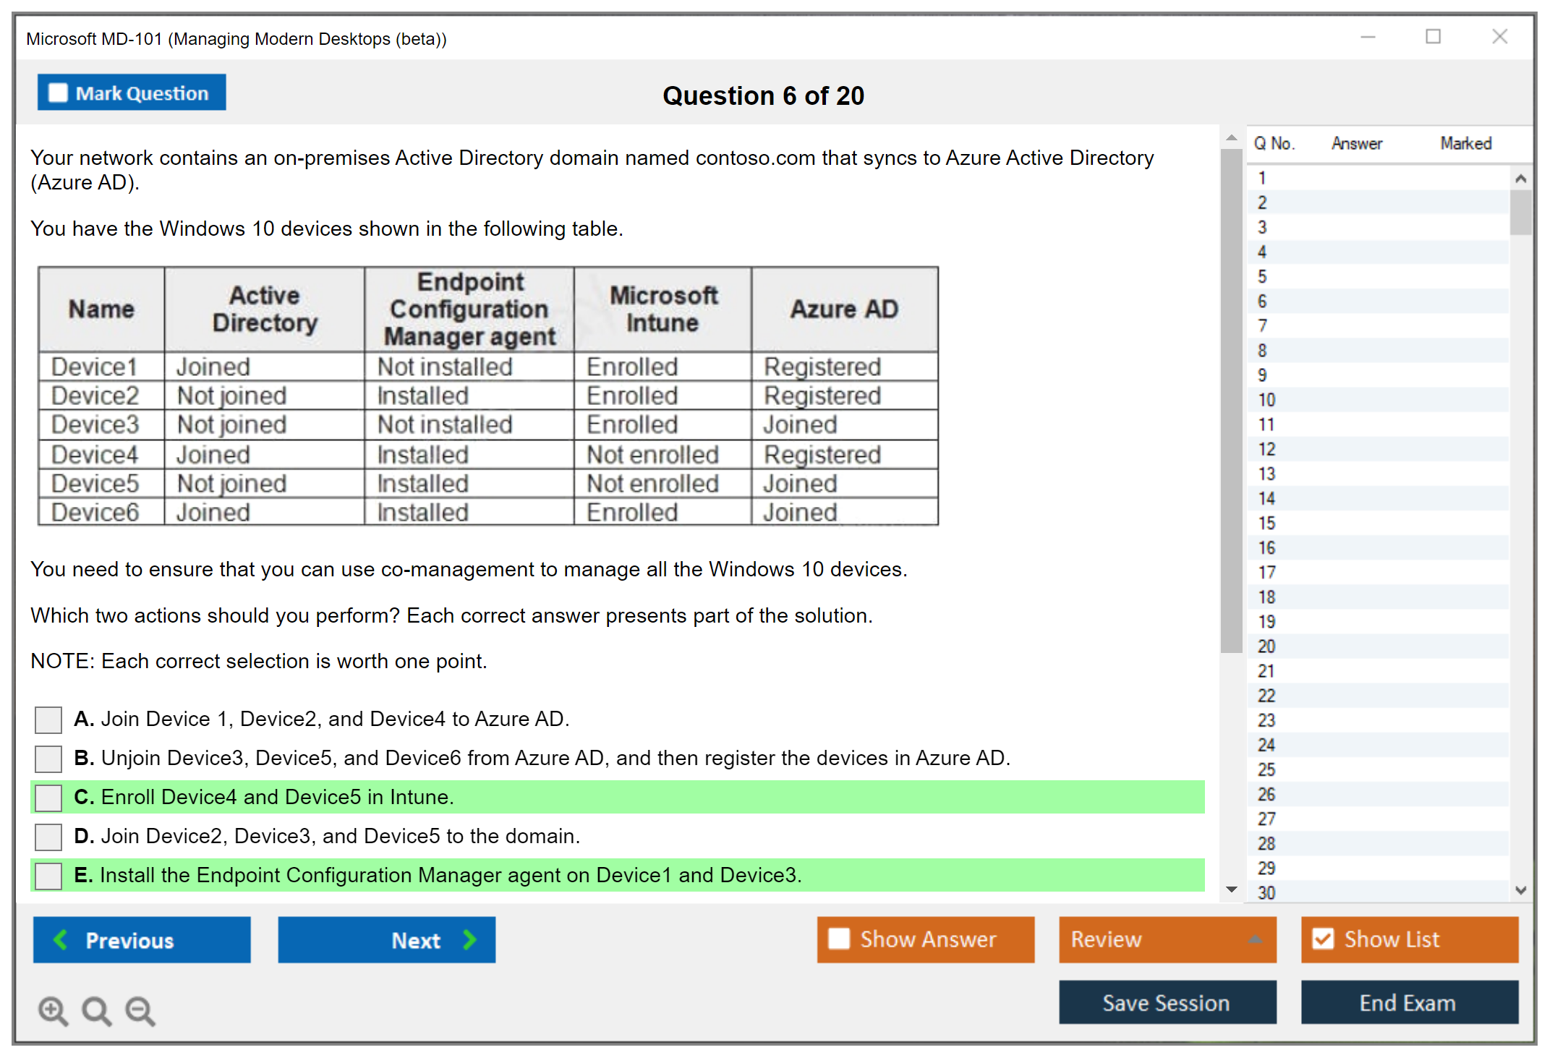Check answer E install agent checkbox
This screenshot has height=1063, width=1555.
pyautogui.click(x=48, y=876)
